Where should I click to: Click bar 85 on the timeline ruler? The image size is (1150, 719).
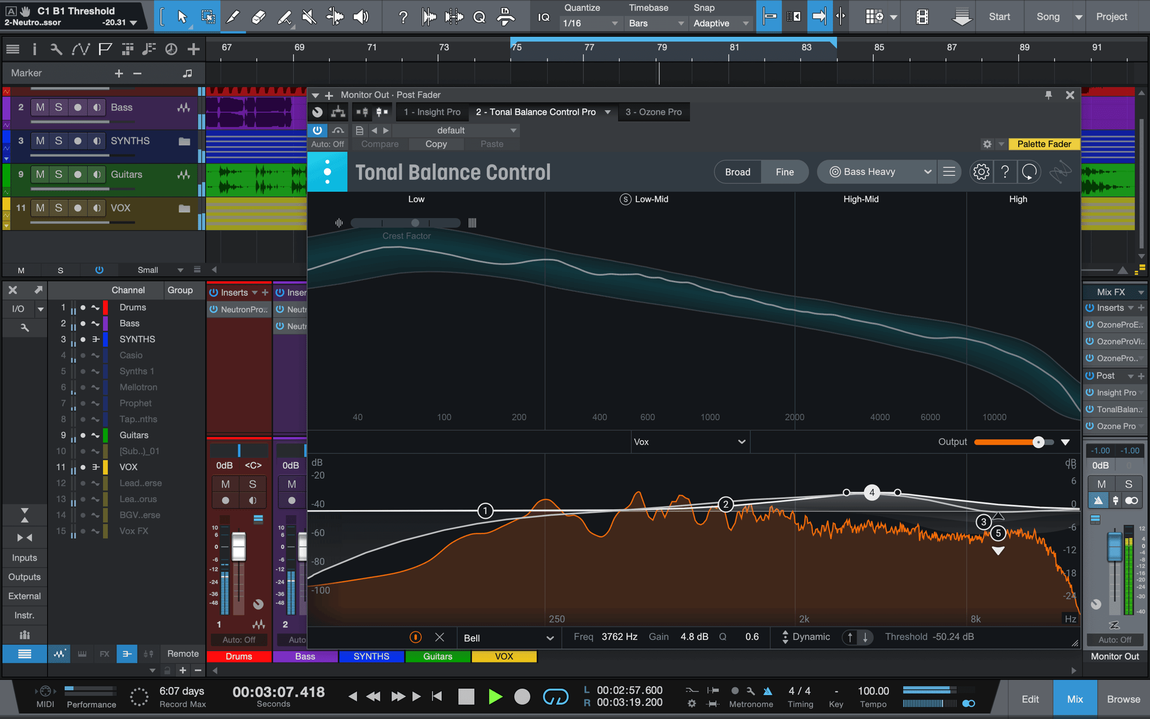click(879, 47)
